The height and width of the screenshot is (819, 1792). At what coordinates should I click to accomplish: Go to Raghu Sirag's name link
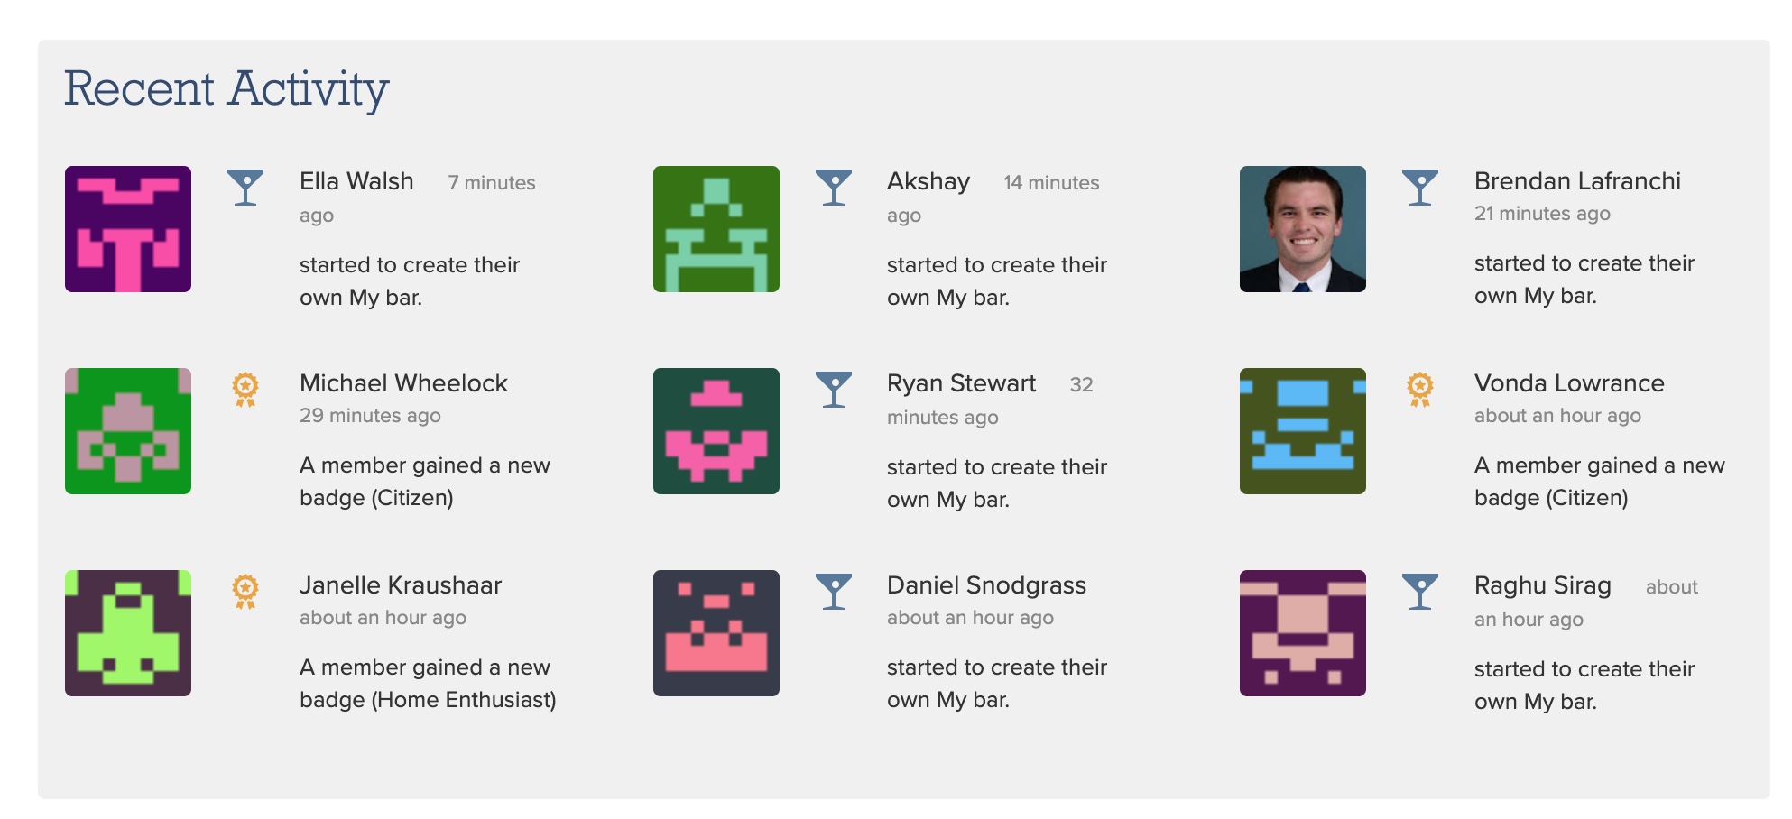click(1543, 586)
